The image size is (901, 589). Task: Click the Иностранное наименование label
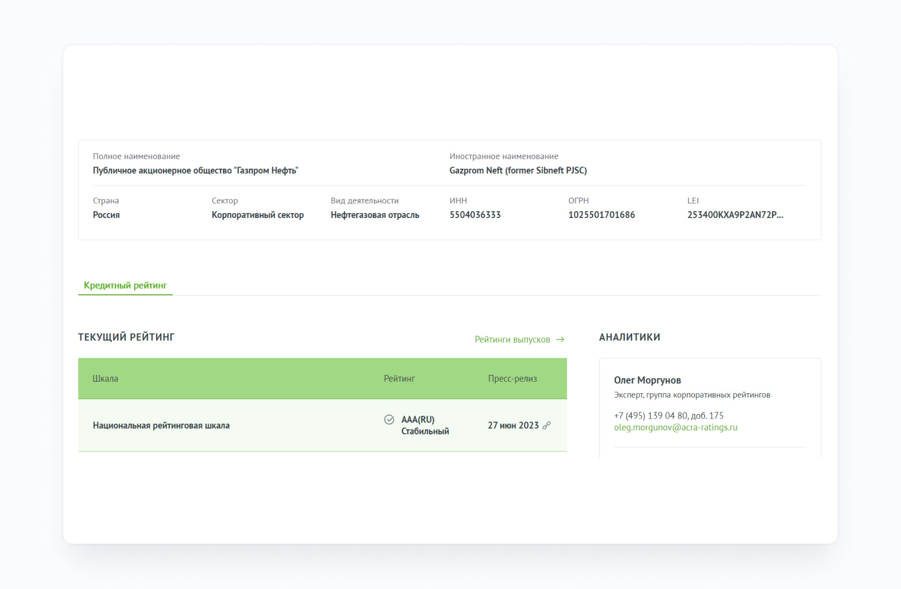(x=504, y=156)
